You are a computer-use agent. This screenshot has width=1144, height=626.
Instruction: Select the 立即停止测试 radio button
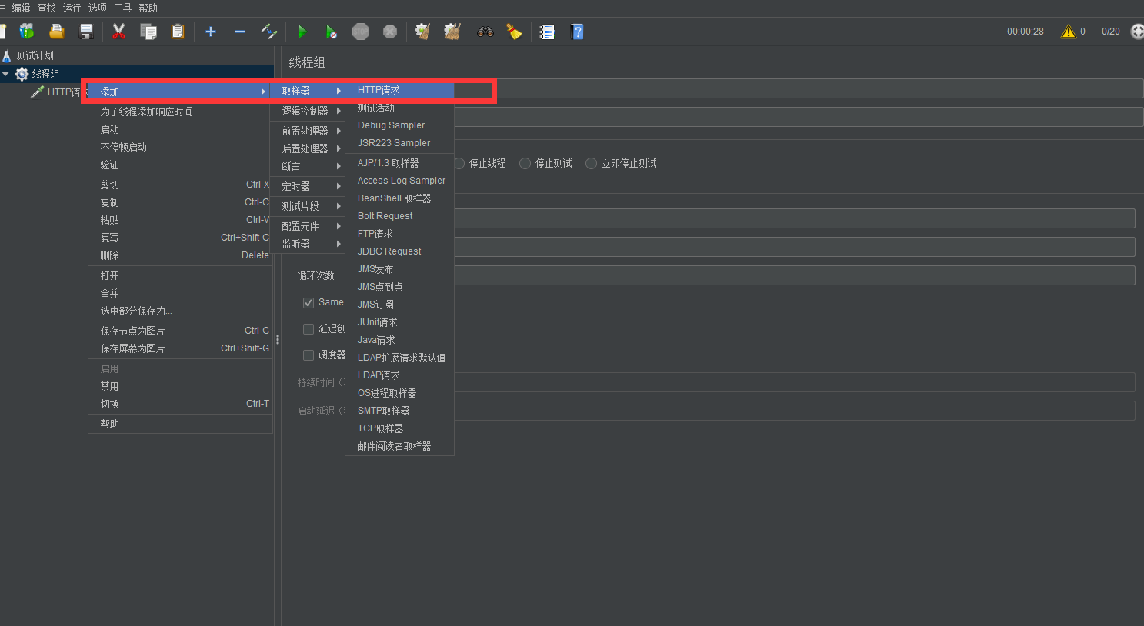tap(591, 163)
